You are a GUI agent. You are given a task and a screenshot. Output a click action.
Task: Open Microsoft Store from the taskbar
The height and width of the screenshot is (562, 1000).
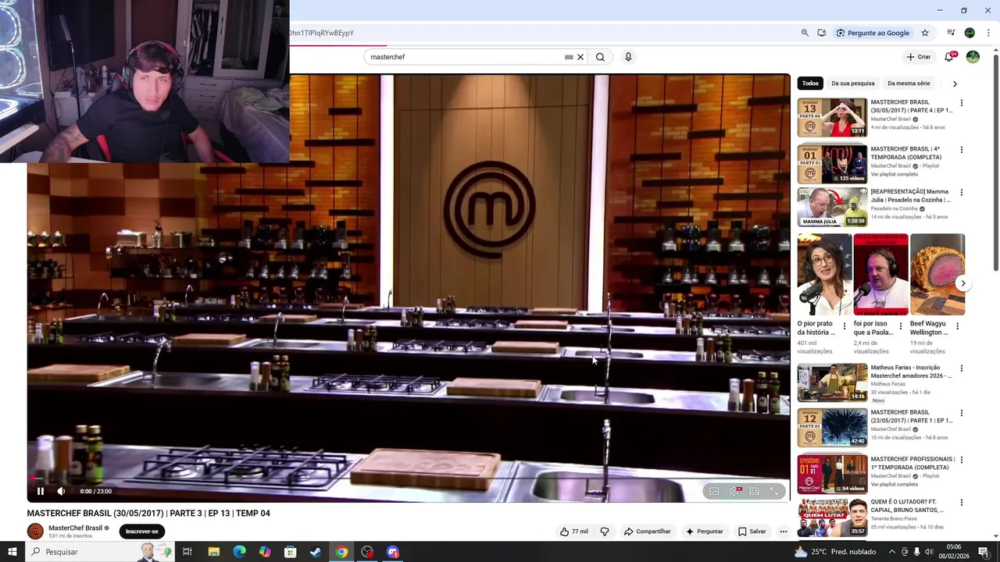[291, 552]
